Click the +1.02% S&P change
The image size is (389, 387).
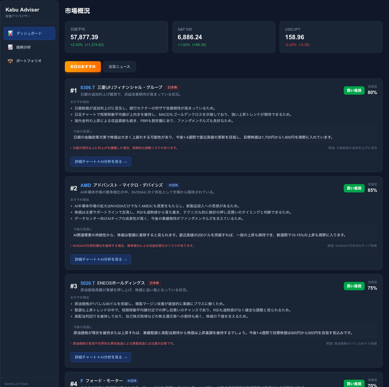184,45
